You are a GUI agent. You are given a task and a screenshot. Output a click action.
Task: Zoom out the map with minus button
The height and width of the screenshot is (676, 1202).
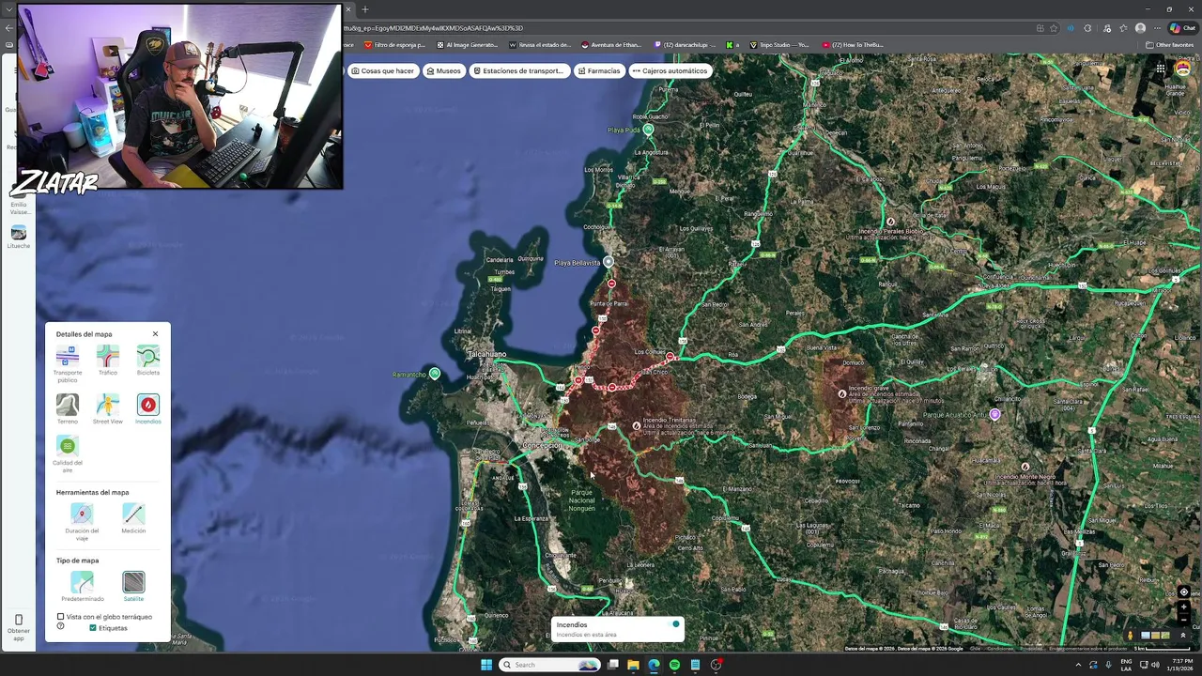(1183, 620)
